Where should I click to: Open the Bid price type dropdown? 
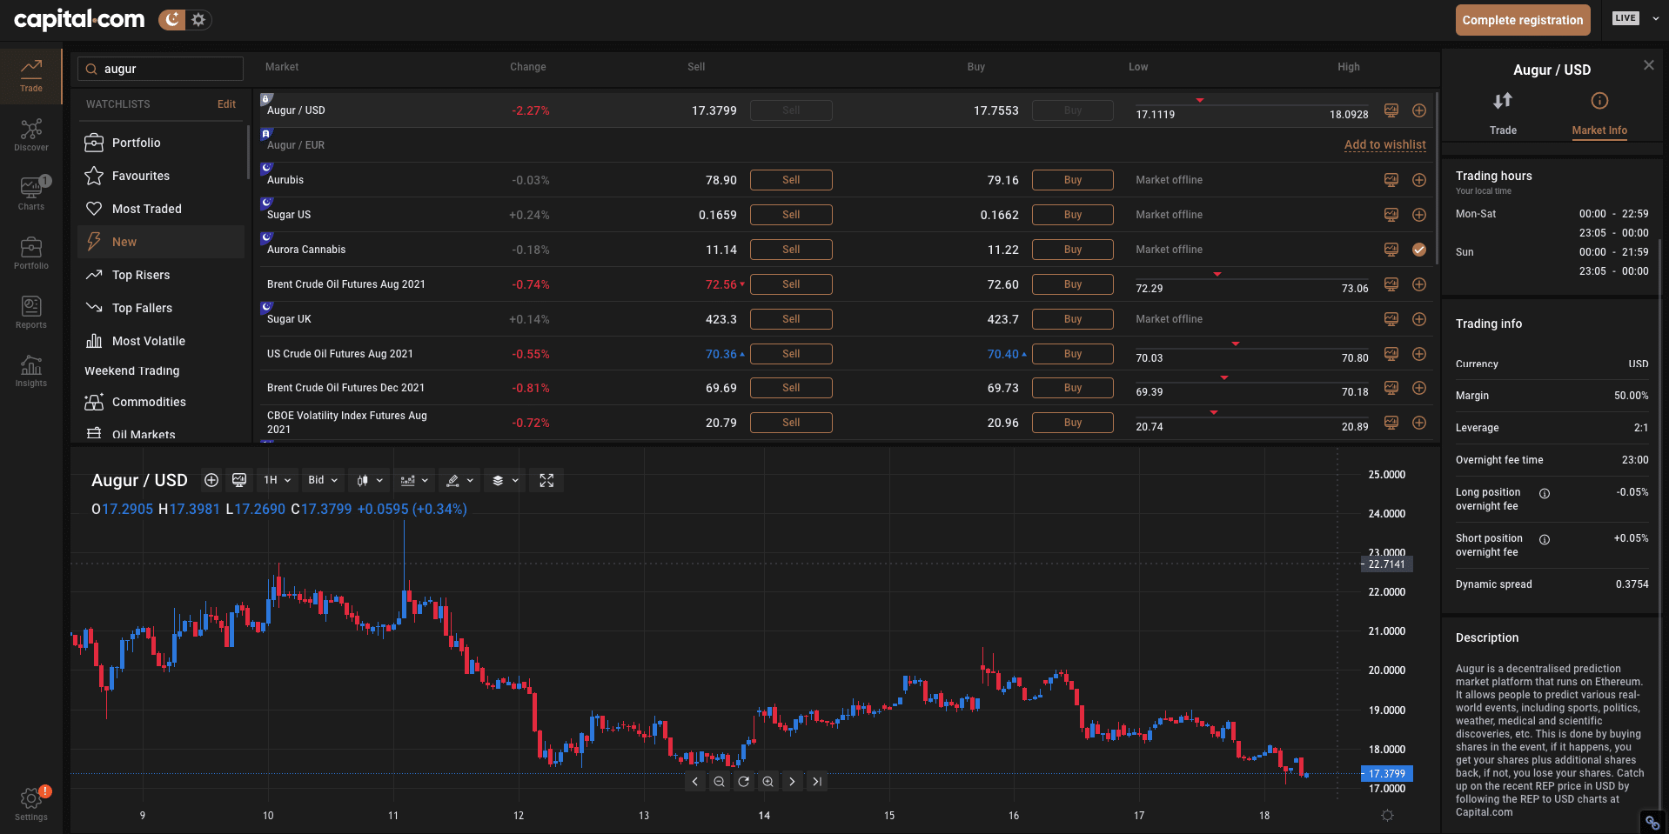(x=323, y=480)
